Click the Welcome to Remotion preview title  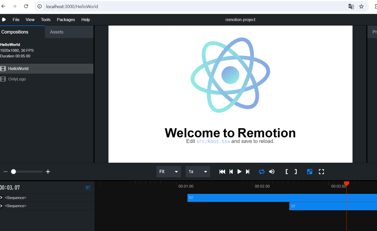(x=230, y=133)
